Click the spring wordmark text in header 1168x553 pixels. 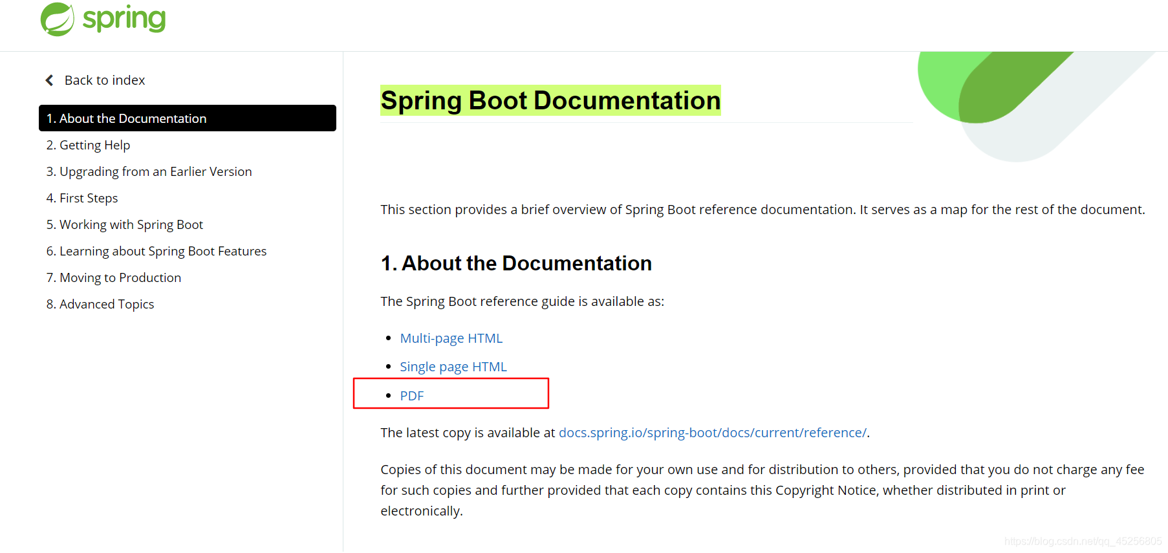tap(124, 19)
